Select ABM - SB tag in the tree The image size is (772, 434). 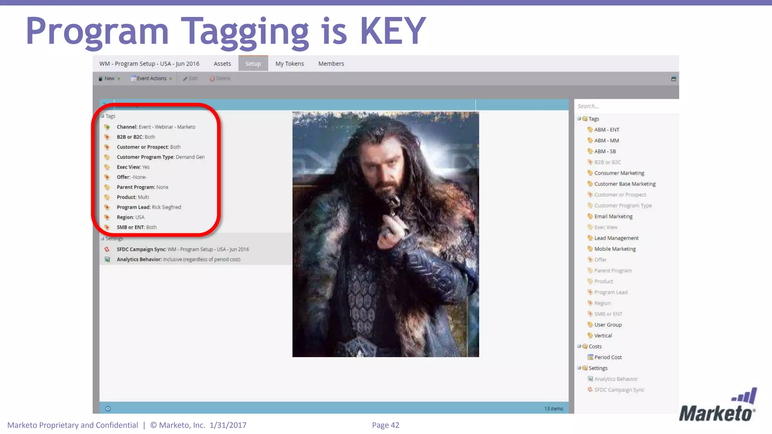605,151
